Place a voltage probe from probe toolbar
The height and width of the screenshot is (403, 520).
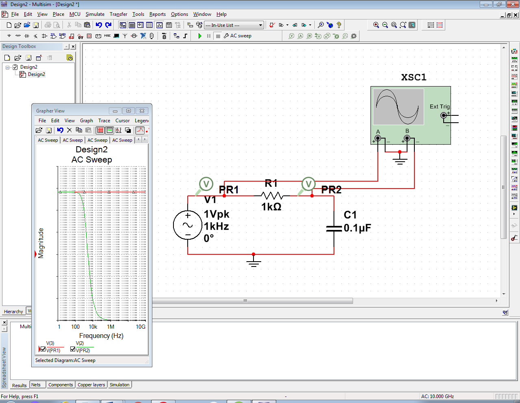(x=291, y=36)
